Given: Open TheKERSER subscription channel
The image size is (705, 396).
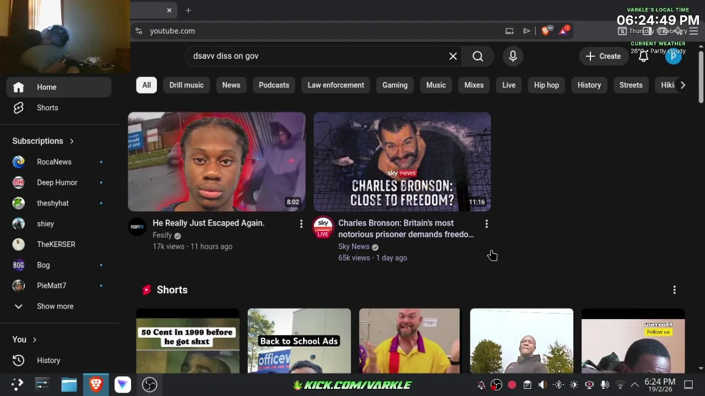Looking at the screenshot, I should coord(59,244).
